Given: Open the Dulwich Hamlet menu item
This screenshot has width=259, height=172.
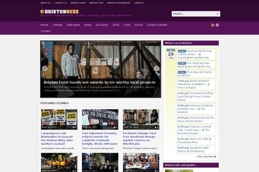Looking at the screenshot, I should coord(157,25).
